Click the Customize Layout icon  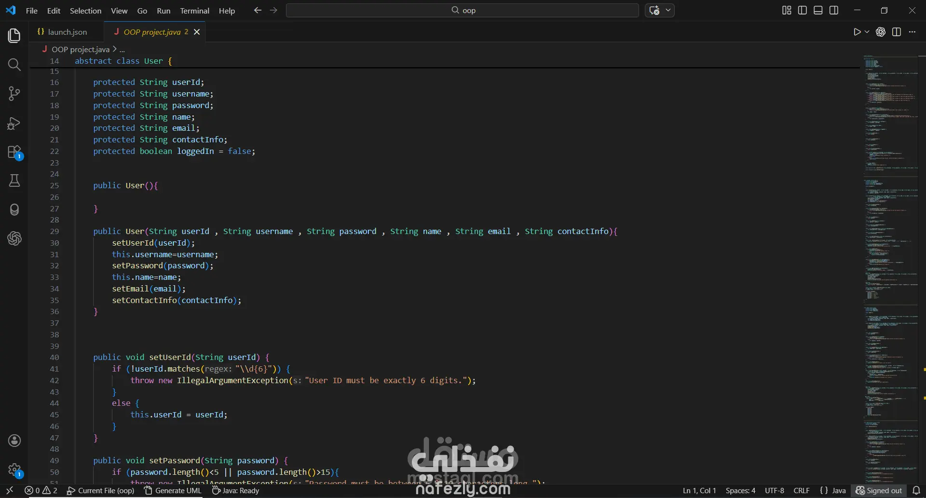[787, 11]
